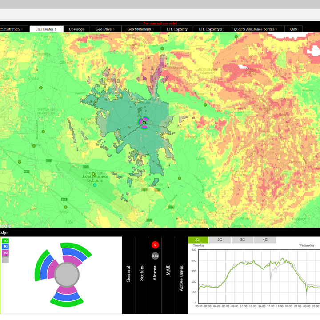Click the gray legend color swatch
This screenshot has width=320, height=320.
5,260
